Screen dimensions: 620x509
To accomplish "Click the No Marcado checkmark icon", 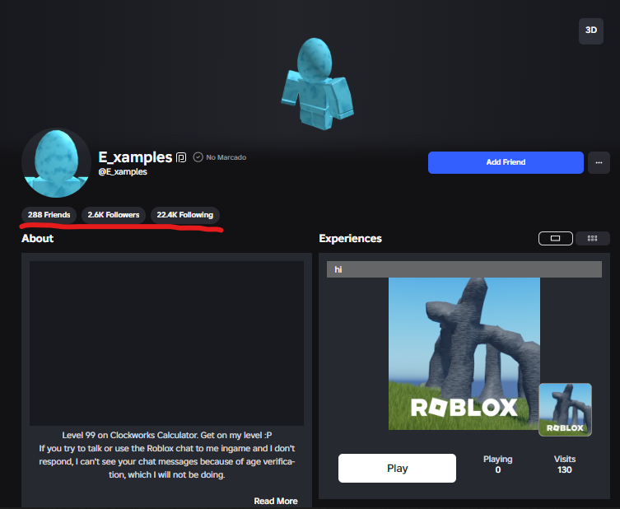I will tap(198, 157).
